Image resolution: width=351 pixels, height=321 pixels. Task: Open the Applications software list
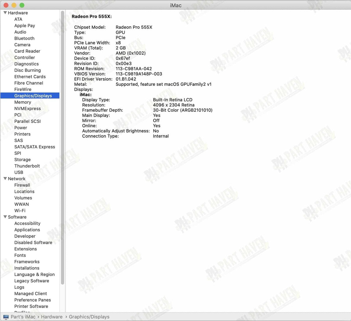[x=27, y=230]
